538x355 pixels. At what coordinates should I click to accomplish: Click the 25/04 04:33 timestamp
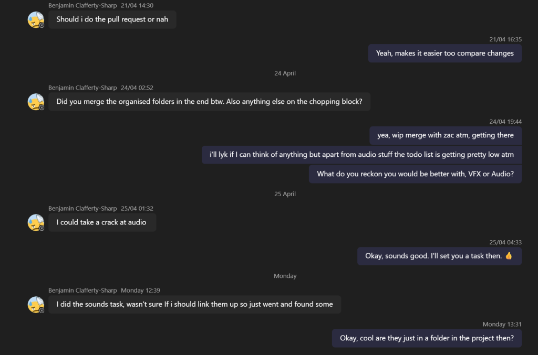point(505,242)
